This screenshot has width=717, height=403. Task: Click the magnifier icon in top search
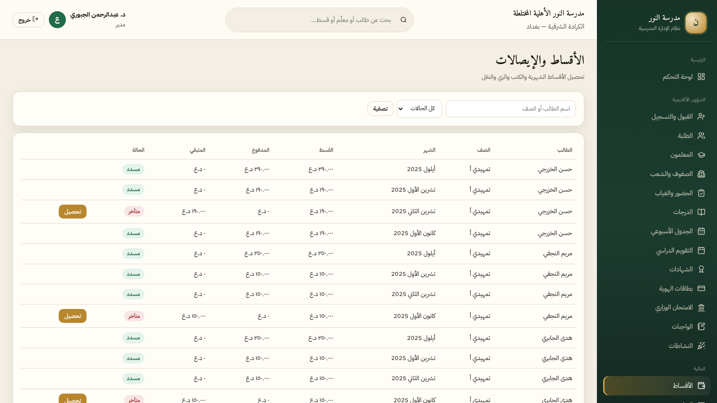pyautogui.click(x=403, y=20)
